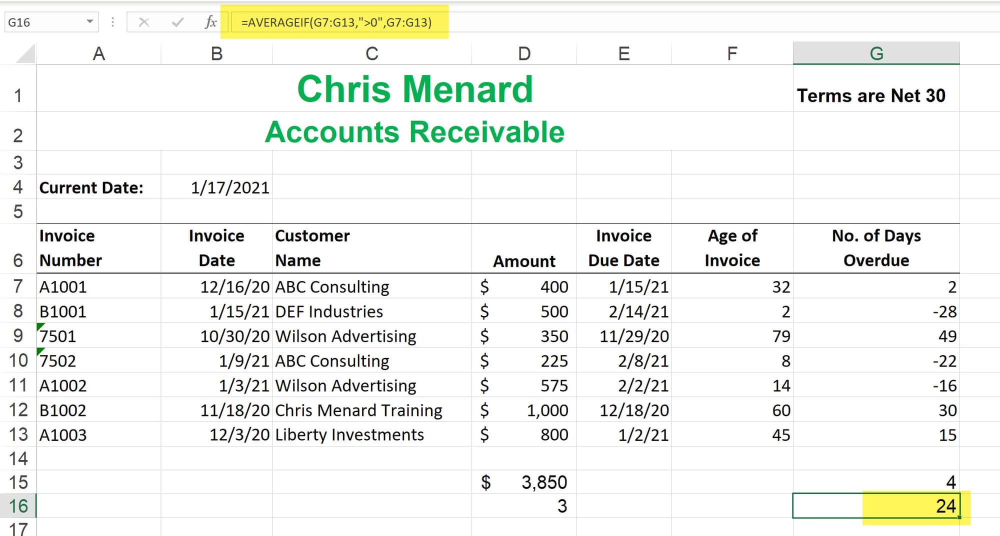Viewport: 1000px width, 536px height.
Task: Click error indicator on cell 7502
Action: point(40,351)
